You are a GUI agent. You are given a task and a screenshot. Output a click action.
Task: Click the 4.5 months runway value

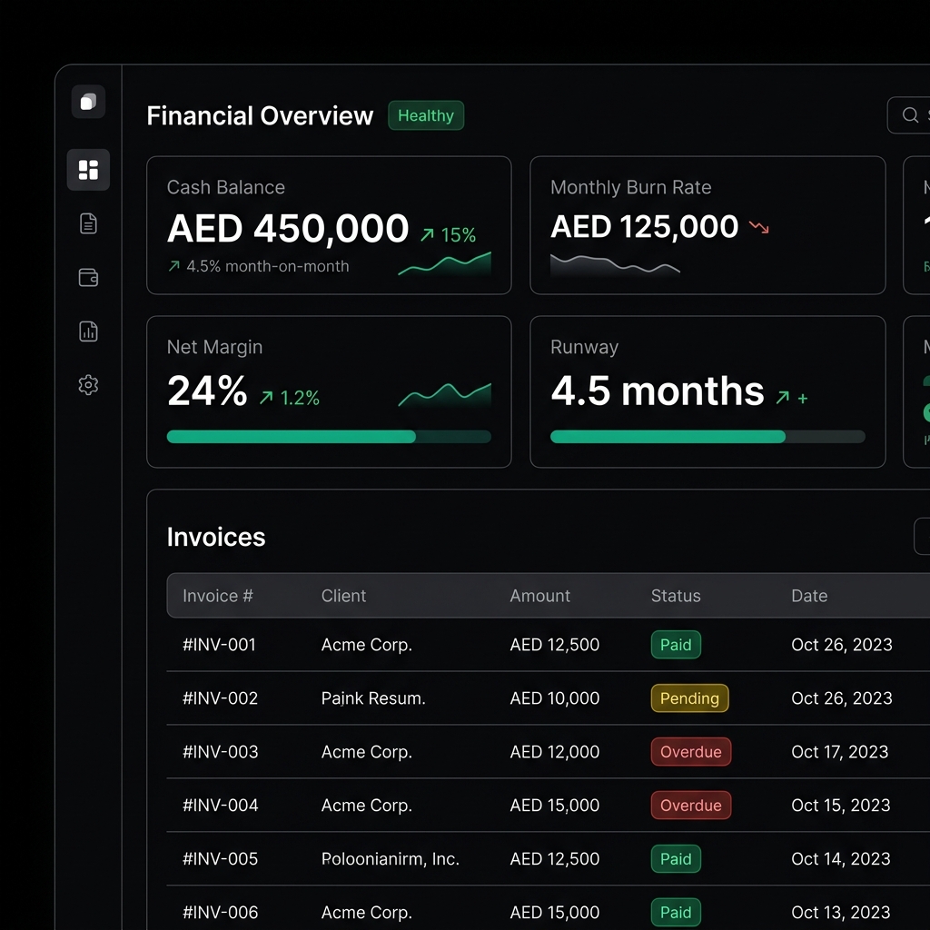point(658,391)
